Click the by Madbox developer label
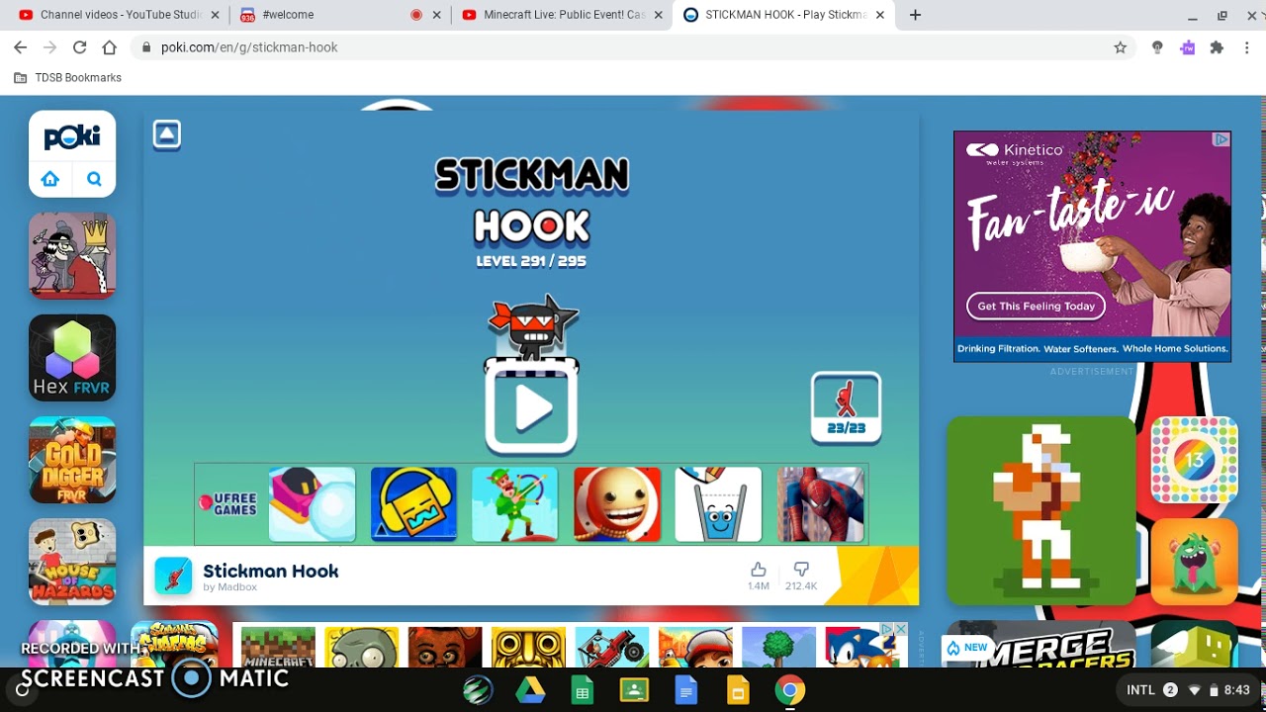This screenshot has width=1266, height=712. pos(230,587)
